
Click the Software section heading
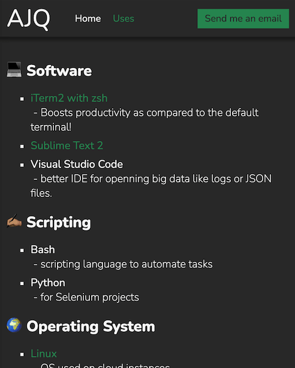[59, 71]
